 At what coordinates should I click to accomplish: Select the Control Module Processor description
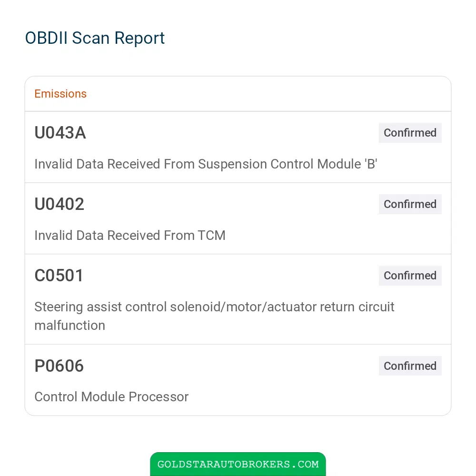click(111, 397)
